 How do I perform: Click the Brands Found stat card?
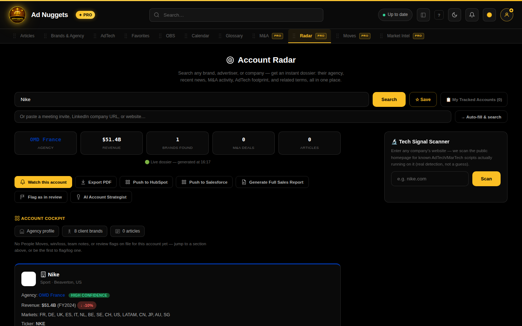pyautogui.click(x=178, y=143)
